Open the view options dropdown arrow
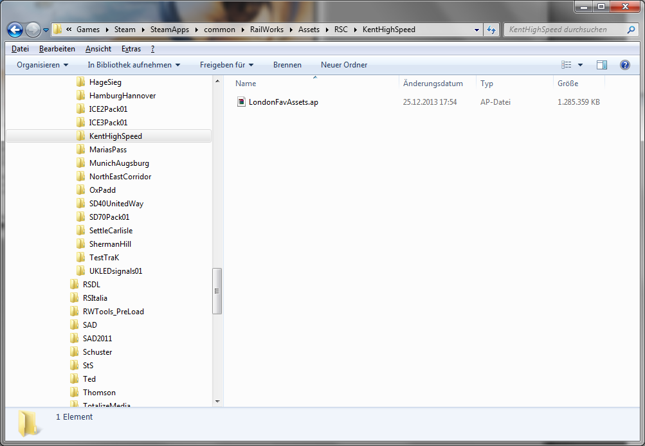The image size is (645, 446). (x=580, y=65)
